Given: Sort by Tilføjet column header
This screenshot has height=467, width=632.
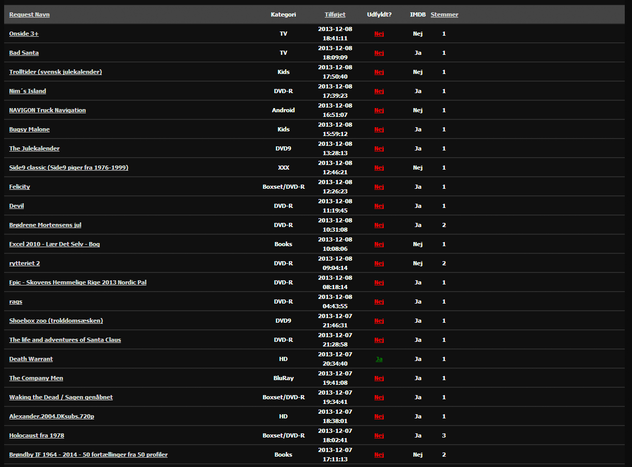Looking at the screenshot, I should [335, 14].
